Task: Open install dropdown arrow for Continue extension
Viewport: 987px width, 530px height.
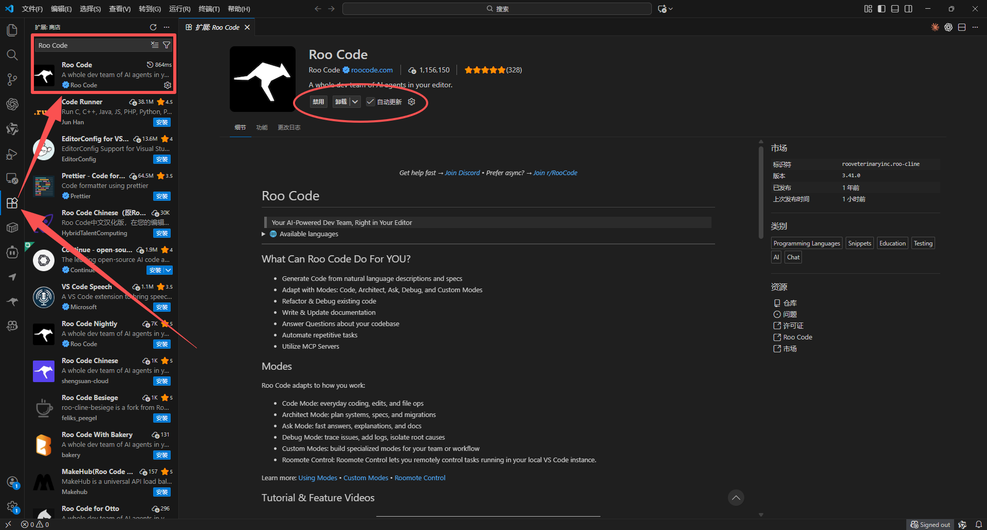Action: (x=168, y=270)
